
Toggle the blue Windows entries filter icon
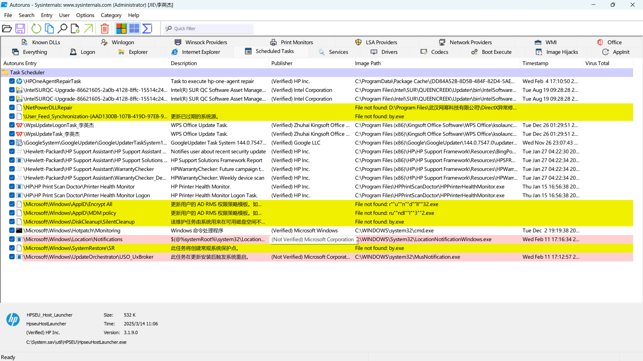(134, 28)
